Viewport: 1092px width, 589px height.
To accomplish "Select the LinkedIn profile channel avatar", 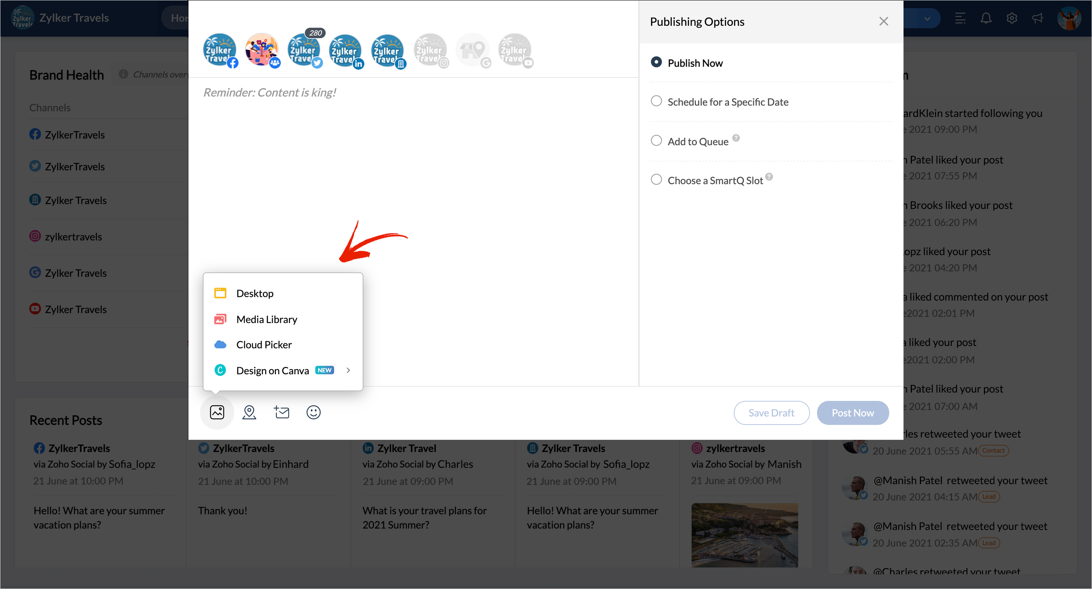I will tap(345, 50).
